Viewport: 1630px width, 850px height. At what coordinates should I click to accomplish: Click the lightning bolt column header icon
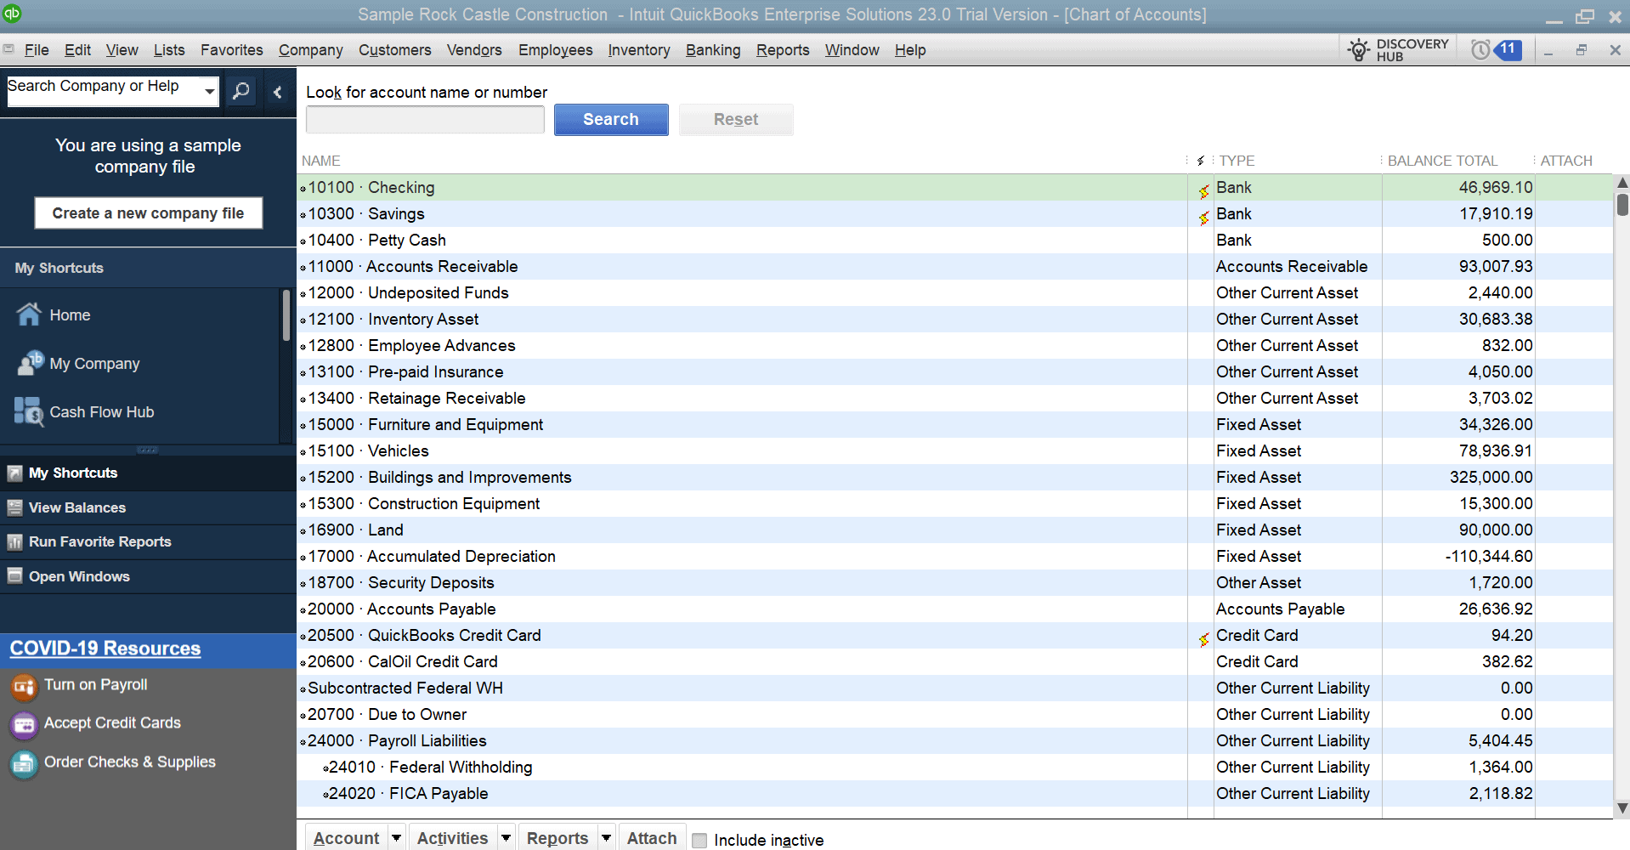click(x=1200, y=161)
